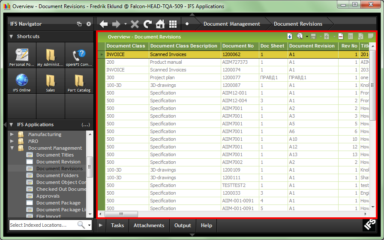Click the table vertical scrollbar thumb

tap(372, 85)
